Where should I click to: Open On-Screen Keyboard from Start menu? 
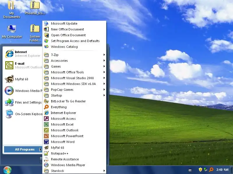point(23,114)
